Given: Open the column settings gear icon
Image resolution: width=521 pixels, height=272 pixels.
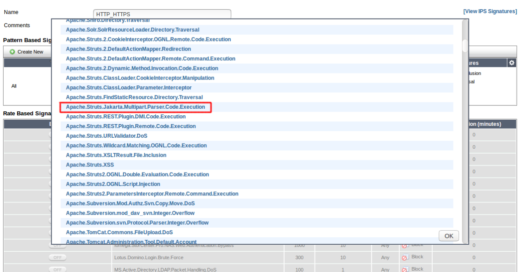Looking at the screenshot, I should click(511, 62).
